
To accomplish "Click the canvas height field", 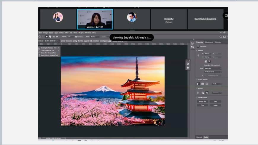I will click(x=207, y=57).
